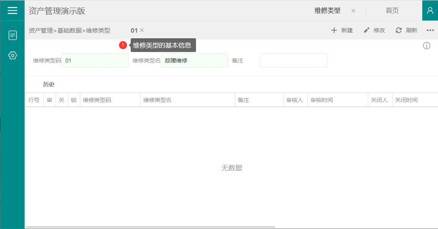Open the more options ellipsis menu
The height and width of the screenshot is (229, 438).
(430, 30)
